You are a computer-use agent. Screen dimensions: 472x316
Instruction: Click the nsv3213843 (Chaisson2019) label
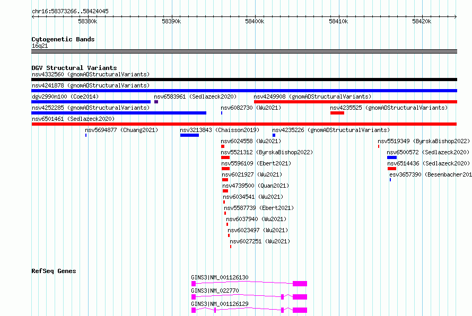pyautogui.click(x=220, y=130)
